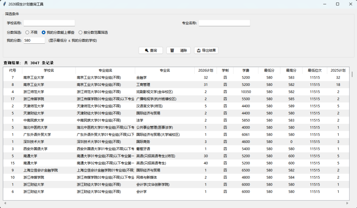357x208 pixels.
Task: Click the horizontal scrollbar left arrow
Action: click(x=5, y=203)
